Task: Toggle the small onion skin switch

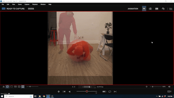Action: point(96,93)
